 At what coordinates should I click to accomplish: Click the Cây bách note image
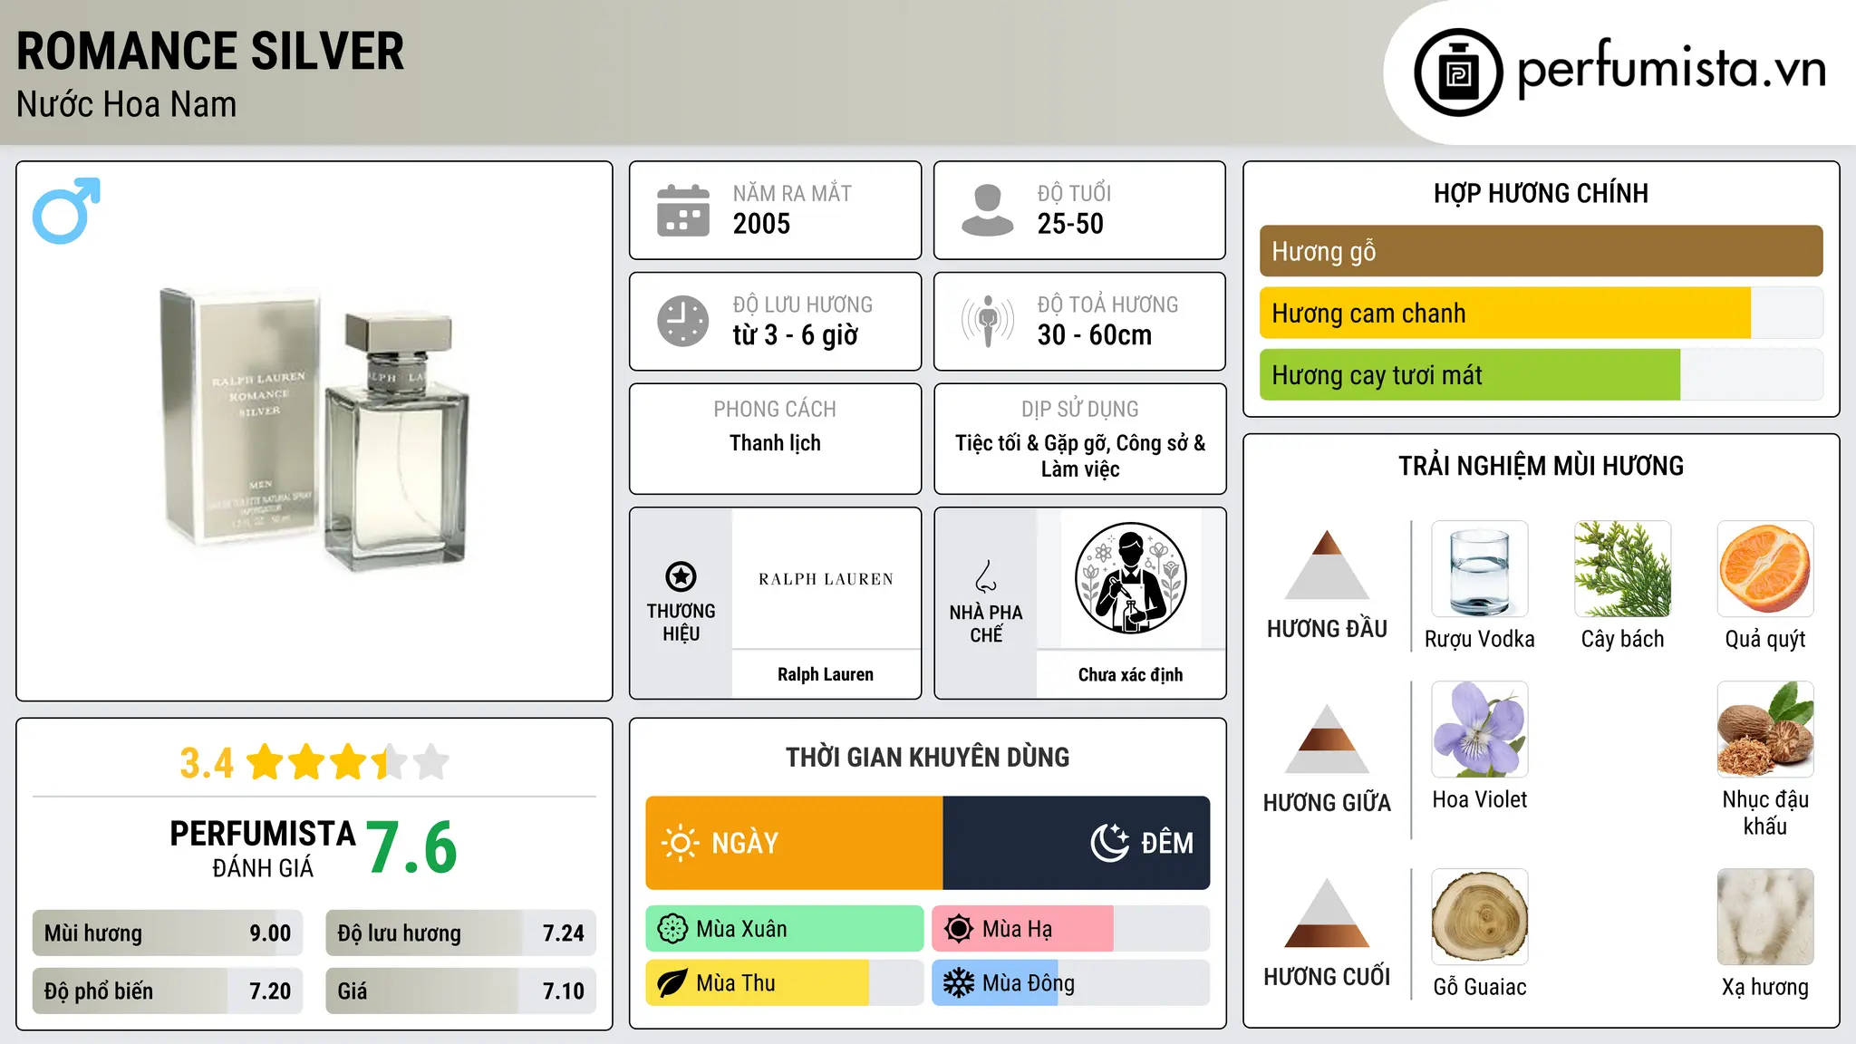click(1622, 569)
